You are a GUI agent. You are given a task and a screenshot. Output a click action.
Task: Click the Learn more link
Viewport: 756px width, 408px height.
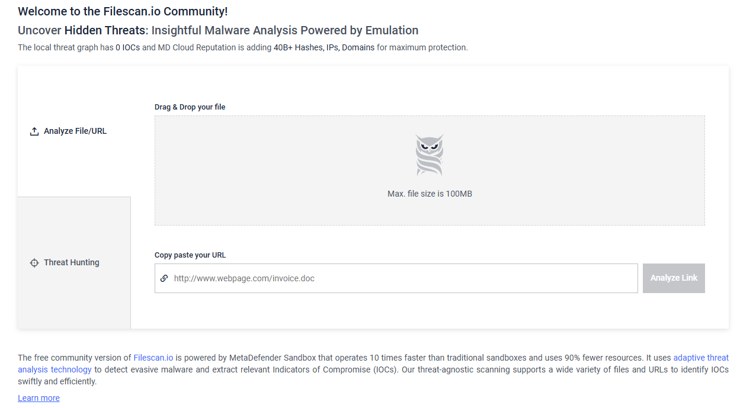[x=39, y=398]
